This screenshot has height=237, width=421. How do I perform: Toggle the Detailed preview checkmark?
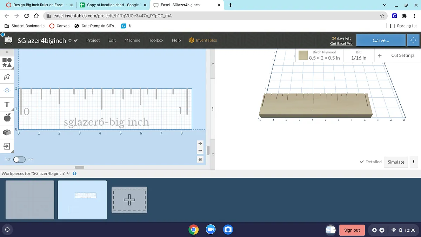coord(370,162)
